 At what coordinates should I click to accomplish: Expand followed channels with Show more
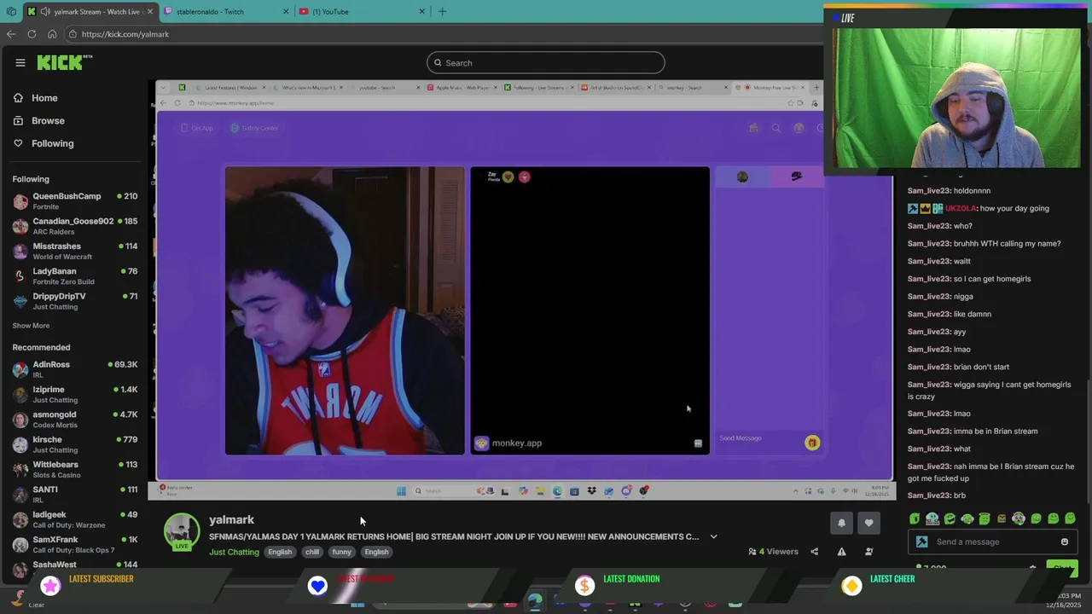tap(31, 326)
